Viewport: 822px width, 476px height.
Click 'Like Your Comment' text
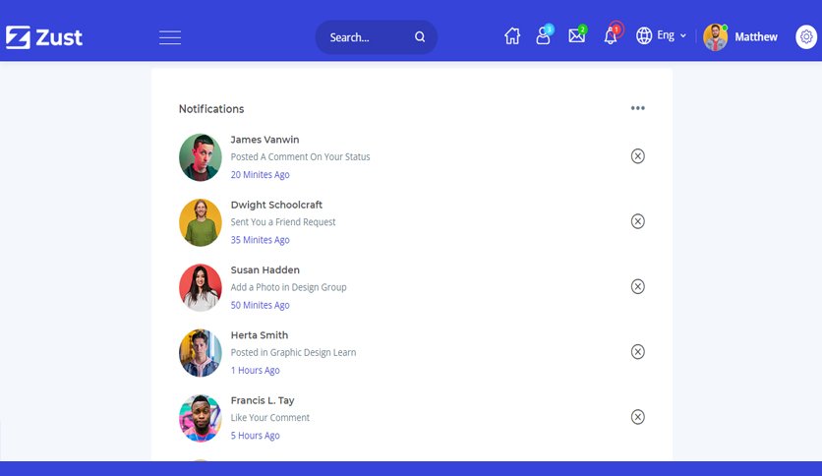click(x=270, y=418)
